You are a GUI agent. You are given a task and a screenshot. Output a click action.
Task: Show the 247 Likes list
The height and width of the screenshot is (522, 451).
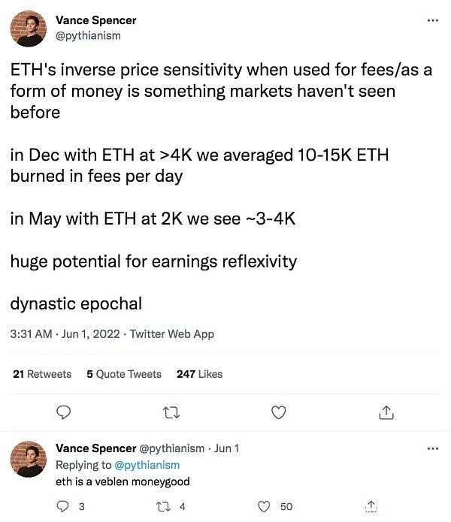[x=199, y=373]
